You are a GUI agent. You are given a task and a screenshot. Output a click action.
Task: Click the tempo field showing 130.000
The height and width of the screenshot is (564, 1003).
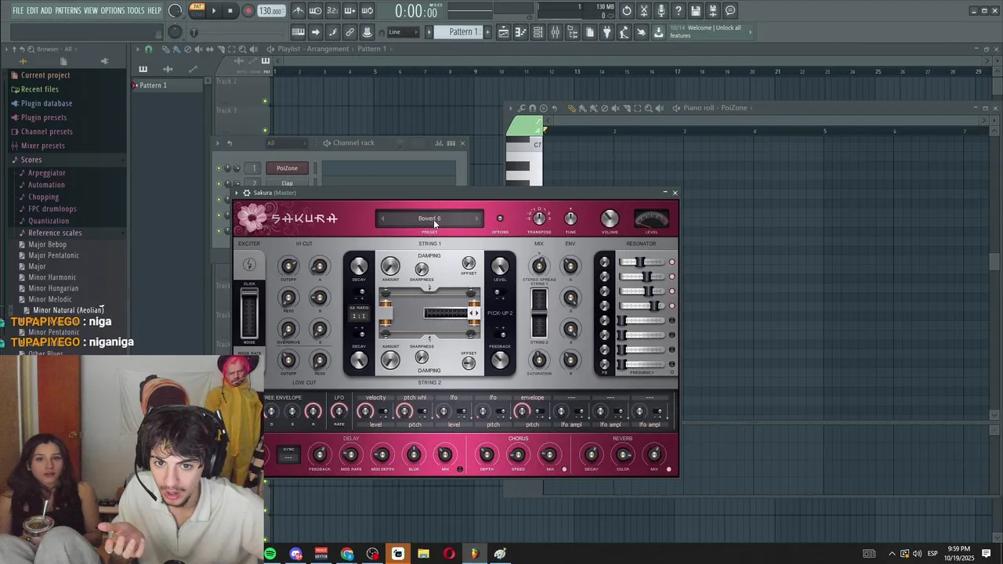270,11
